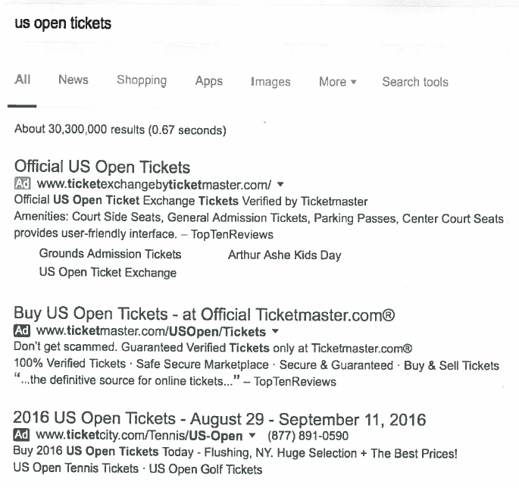Open the "Official US Open Tickets" ad headline
The width and height of the screenshot is (519, 488).
(x=102, y=167)
